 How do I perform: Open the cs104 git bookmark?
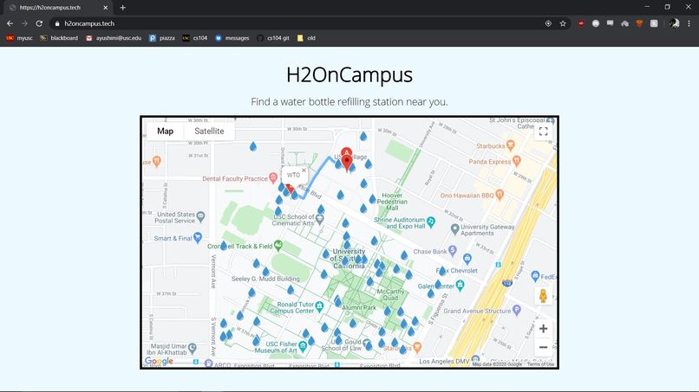pos(273,38)
